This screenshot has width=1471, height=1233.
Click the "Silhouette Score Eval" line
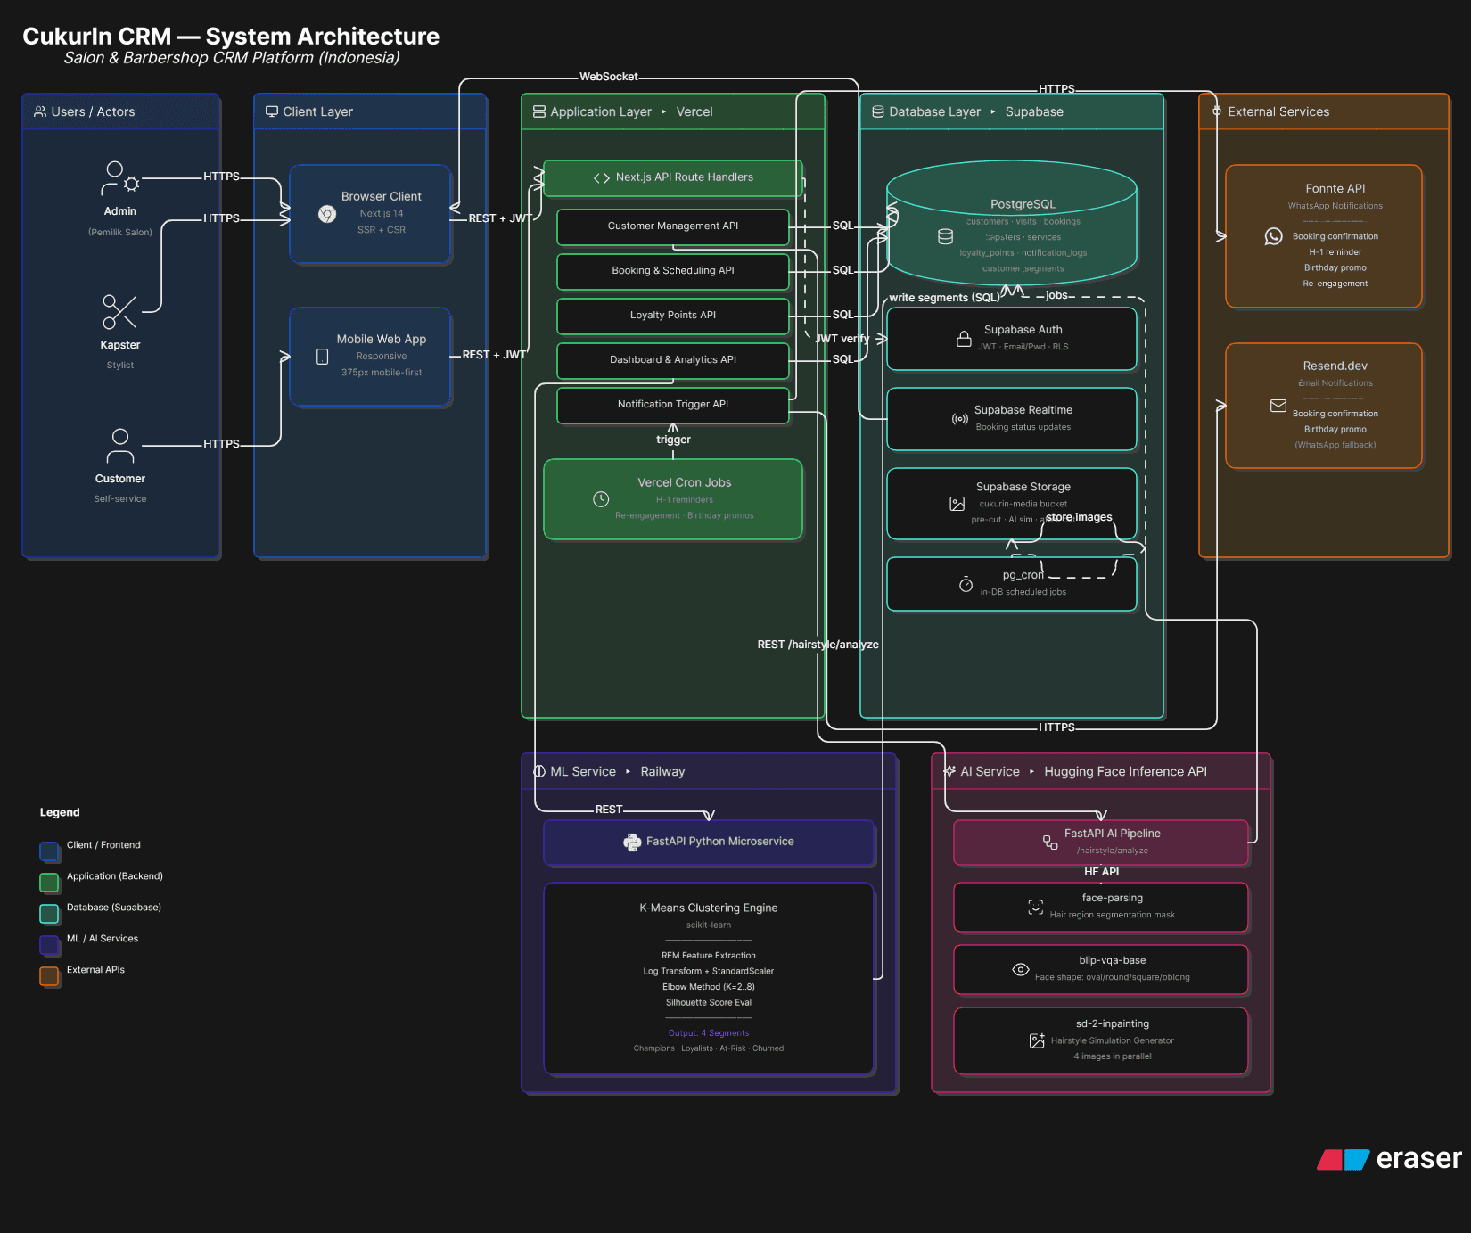(x=709, y=1003)
